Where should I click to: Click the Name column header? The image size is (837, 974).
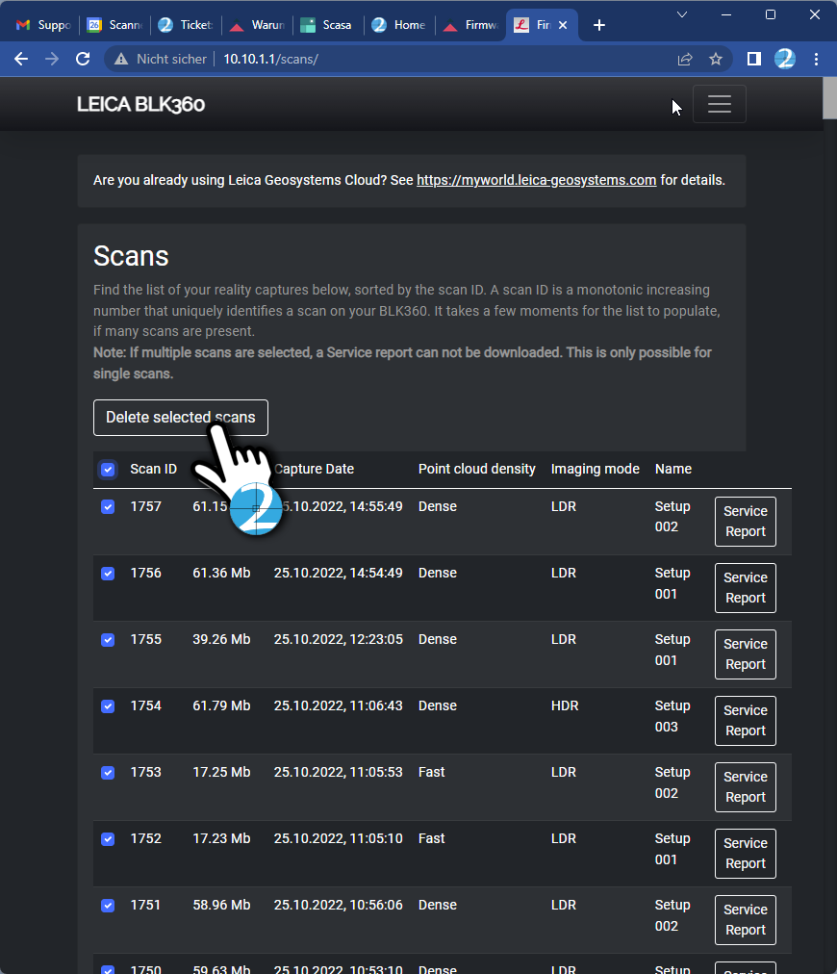click(673, 469)
